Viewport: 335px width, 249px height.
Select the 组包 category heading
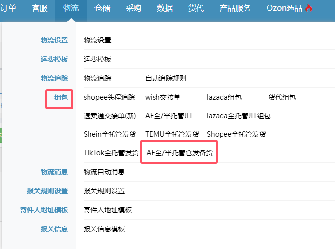61,97
